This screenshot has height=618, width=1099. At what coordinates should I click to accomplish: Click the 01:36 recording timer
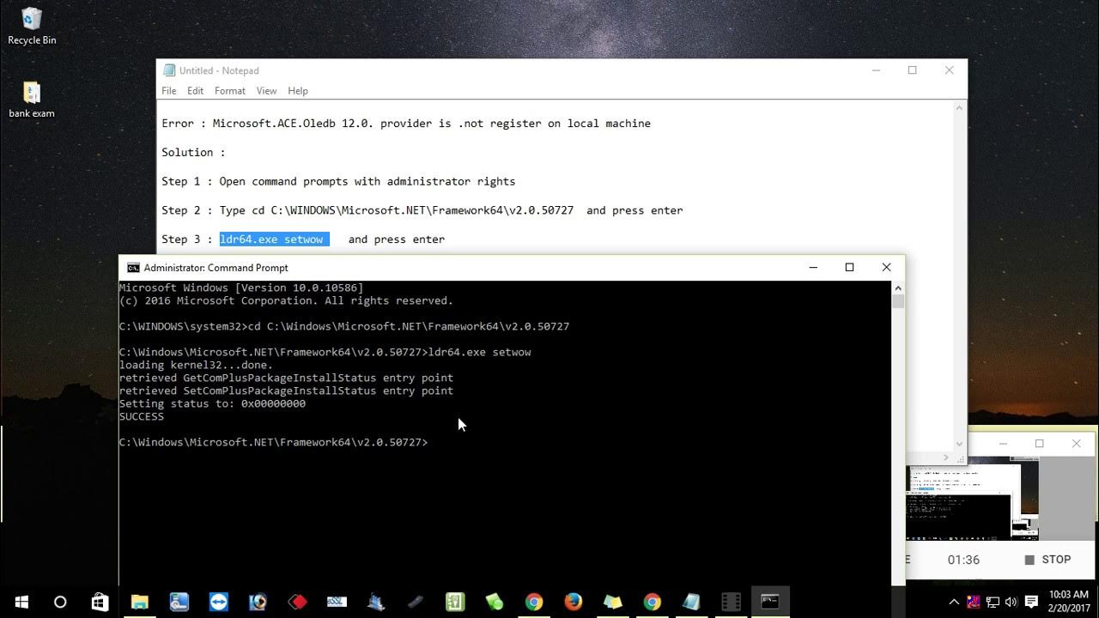tap(963, 560)
